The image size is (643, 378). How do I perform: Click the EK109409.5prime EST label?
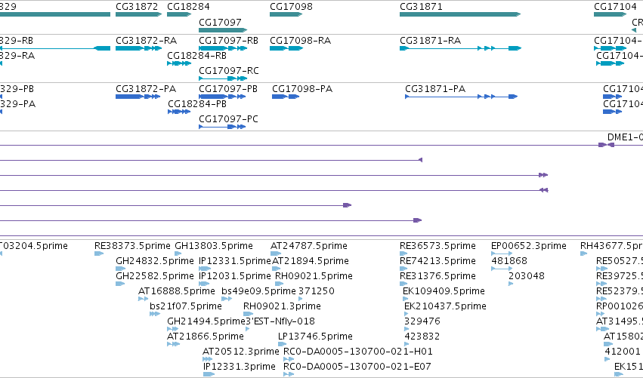(x=444, y=291)
